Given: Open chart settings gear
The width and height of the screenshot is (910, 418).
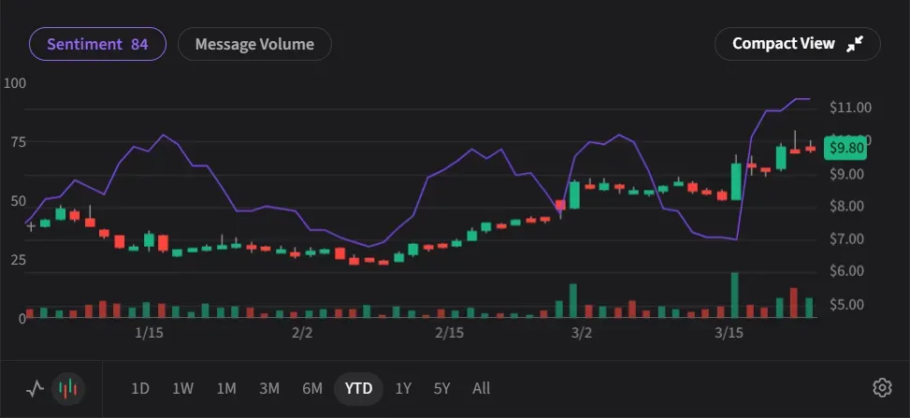Looking at the screenshot, I should click(x=881, y=388).
